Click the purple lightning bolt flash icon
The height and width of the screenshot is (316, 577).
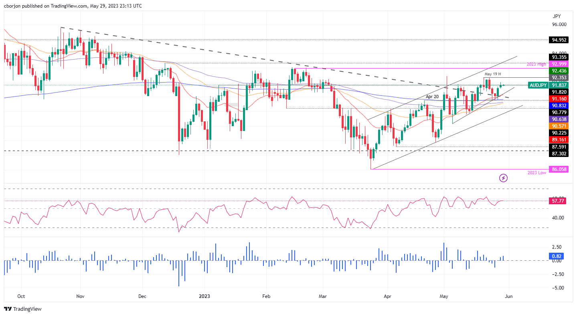[x=504, y=178]
